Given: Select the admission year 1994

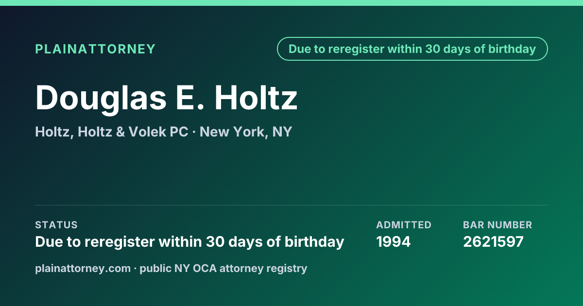Looking at the screenshot, I should (394, 241).
